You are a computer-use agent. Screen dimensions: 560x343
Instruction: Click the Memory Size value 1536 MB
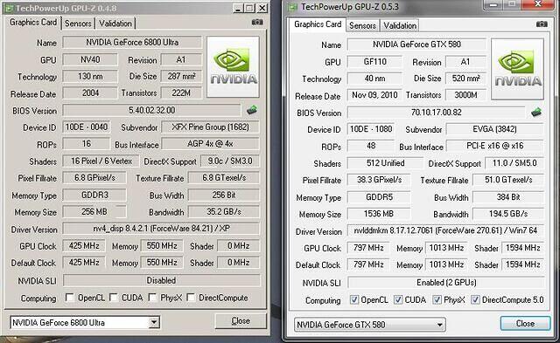(x=379, y=214)
